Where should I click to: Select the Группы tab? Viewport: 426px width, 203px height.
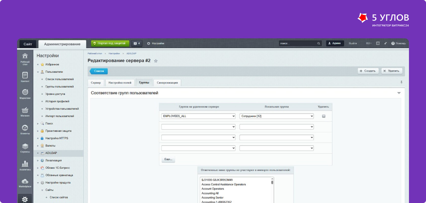tap(144, 82)
